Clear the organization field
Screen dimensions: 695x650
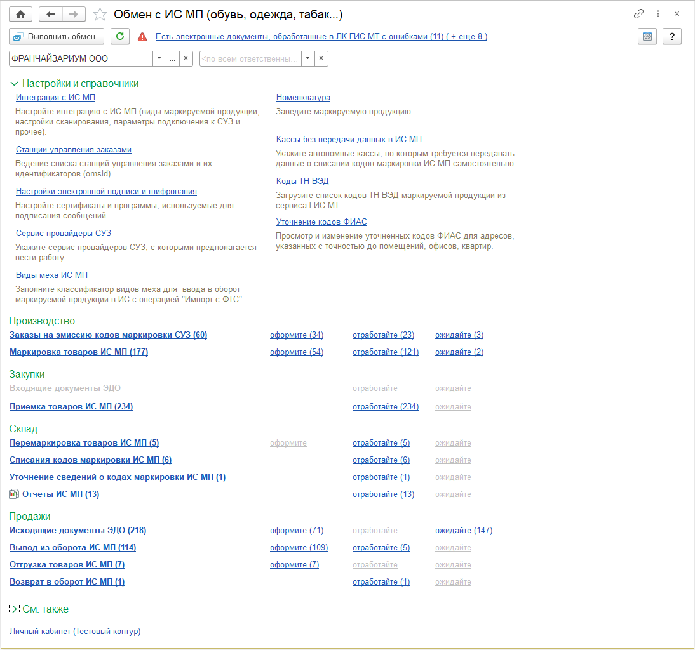click(x=186, y=58)
